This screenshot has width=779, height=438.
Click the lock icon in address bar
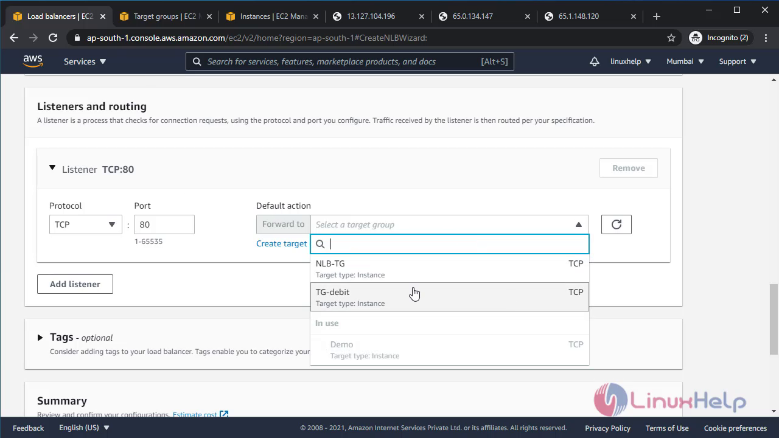click(x=77, y=38)
